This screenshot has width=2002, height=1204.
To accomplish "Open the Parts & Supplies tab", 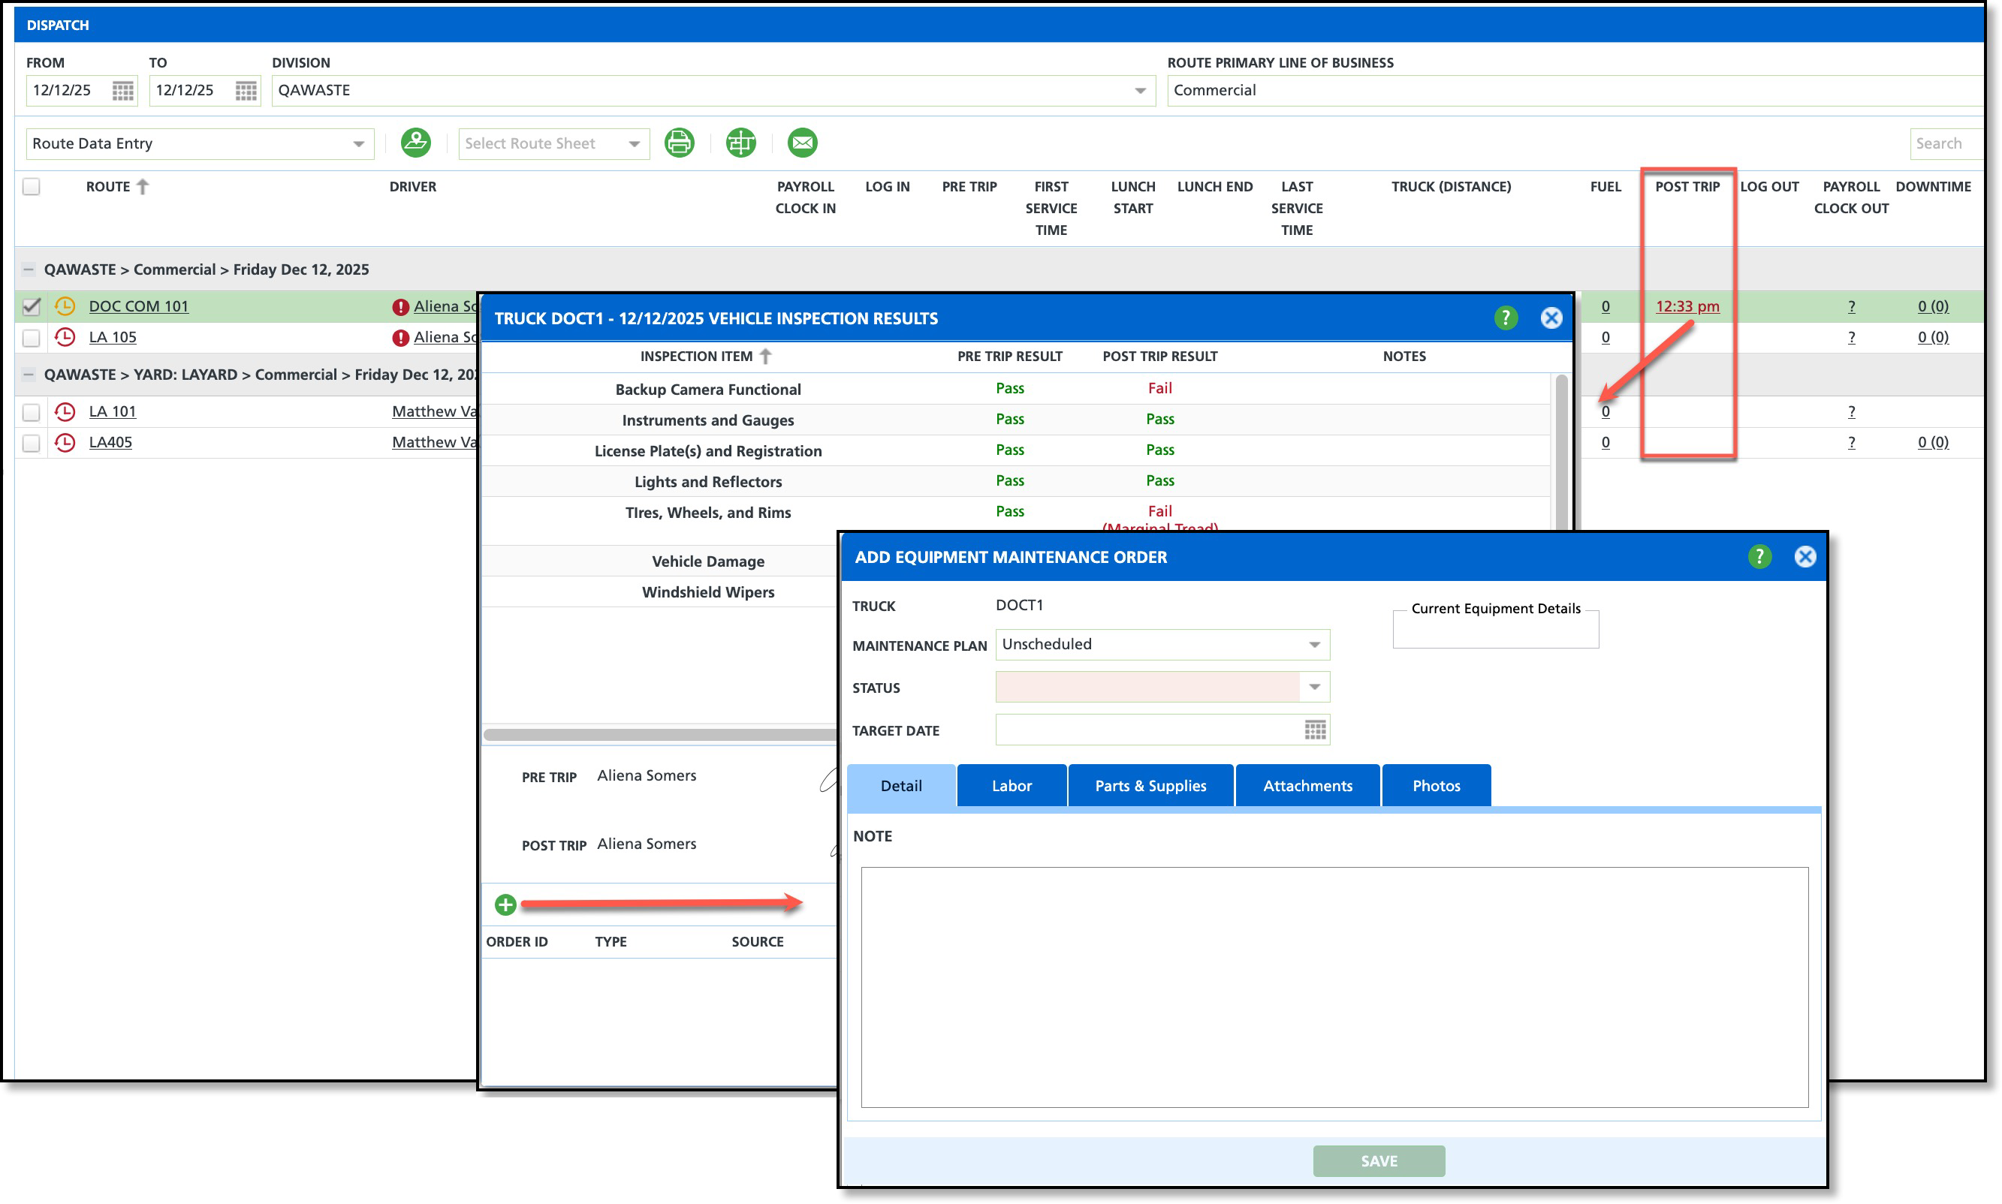I will (1150, 785).
